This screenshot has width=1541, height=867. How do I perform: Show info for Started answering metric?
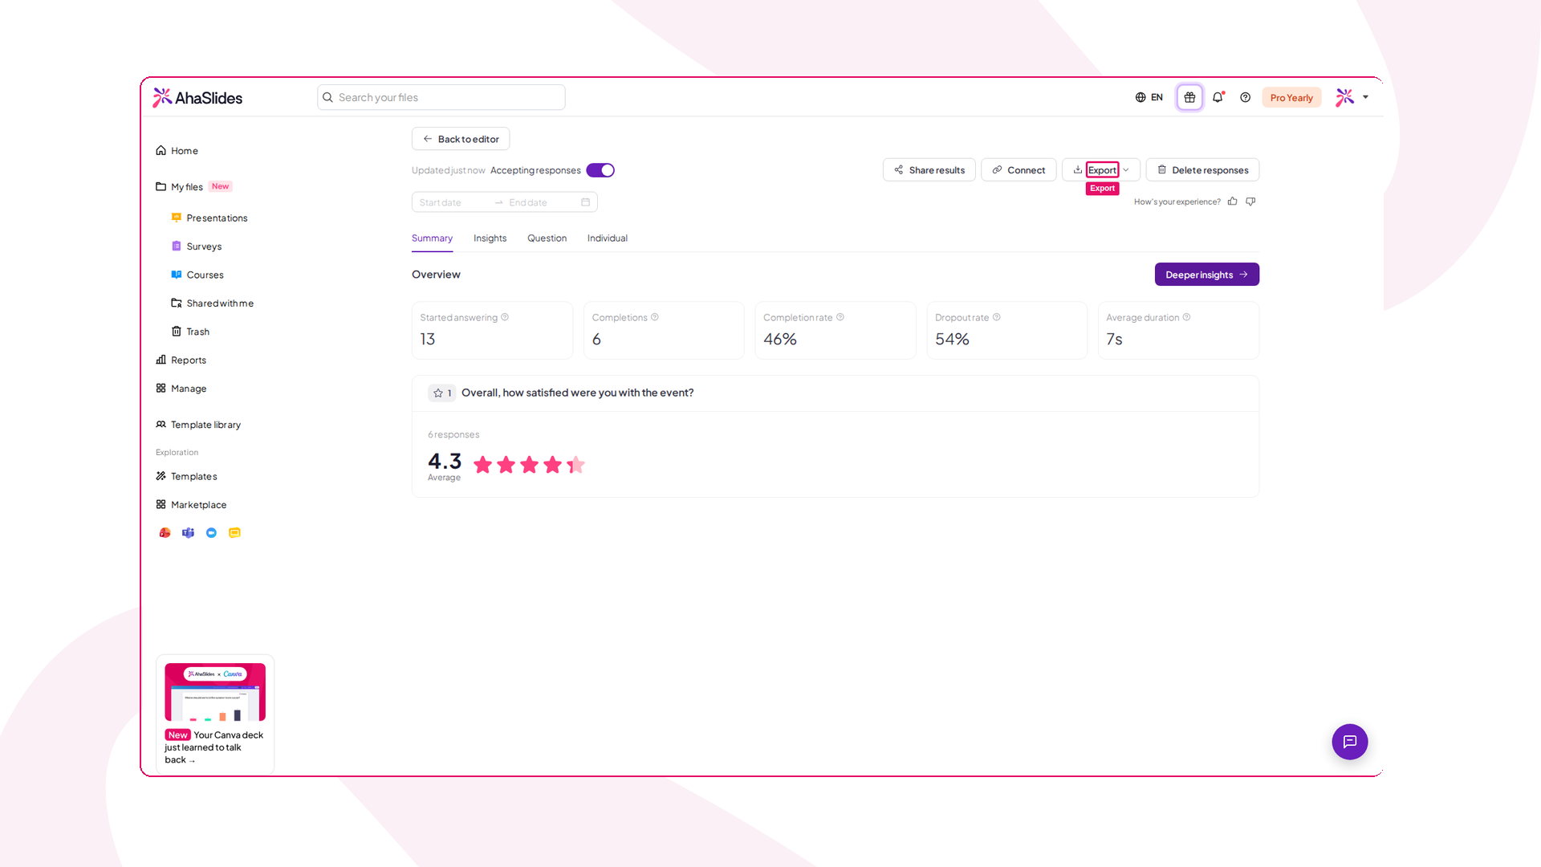pyautogui.click(x=505, y=317)
